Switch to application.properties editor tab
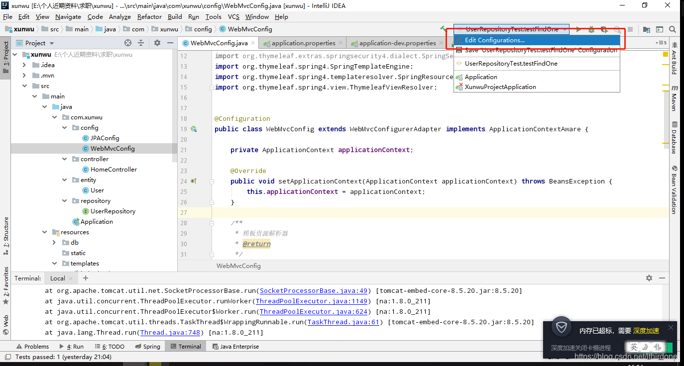 click(303, 43)
